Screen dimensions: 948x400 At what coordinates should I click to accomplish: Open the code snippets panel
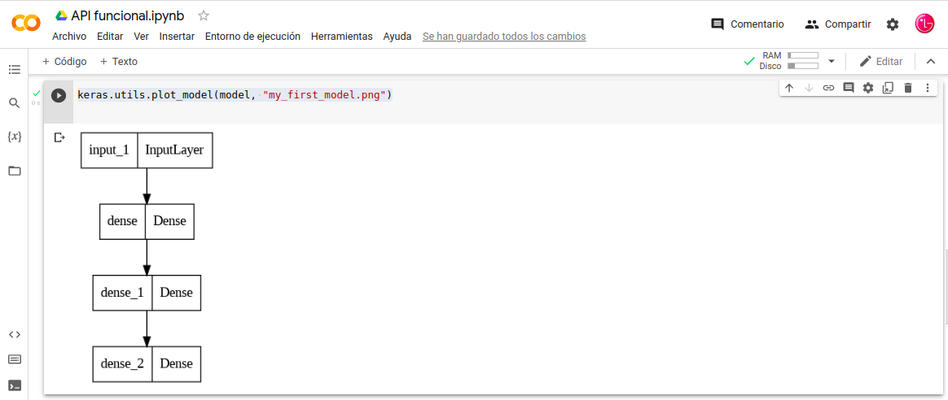tap(14, 334)
